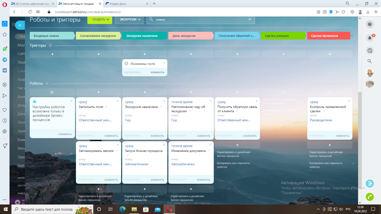Viewport: 381px width, 214px height.
Task: Open File Explorer from taskbar
Action: pos(134,209)
